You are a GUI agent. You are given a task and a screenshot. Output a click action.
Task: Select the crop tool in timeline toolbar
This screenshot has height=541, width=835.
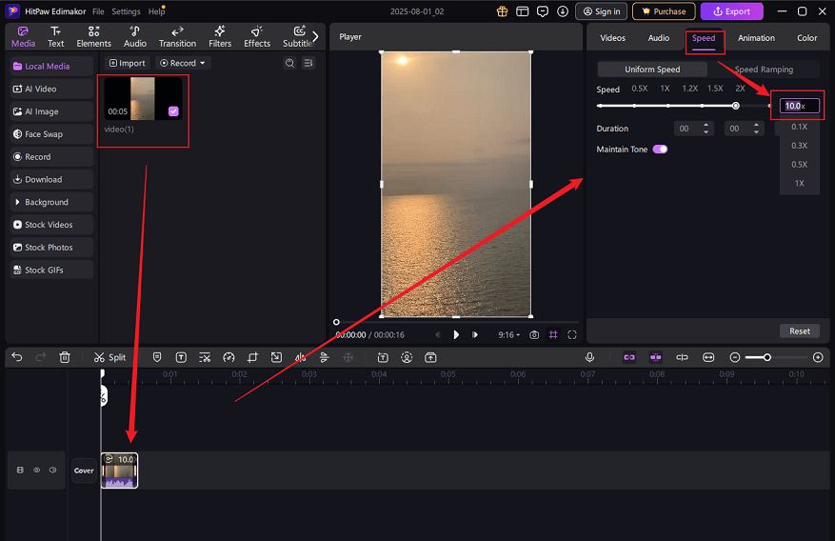pyautogui.click(x=252, y=357)
